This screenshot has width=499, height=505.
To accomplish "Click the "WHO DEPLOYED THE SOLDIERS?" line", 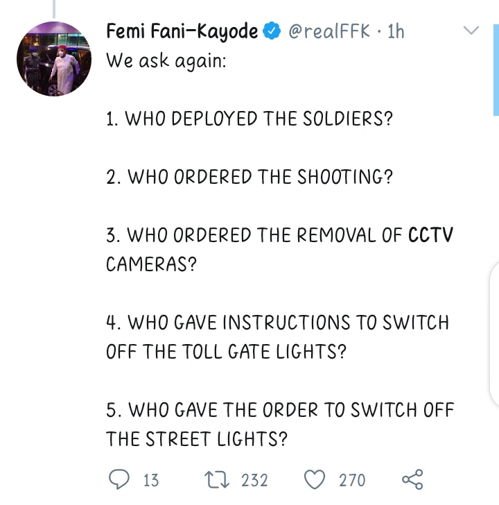I will 249,119.
